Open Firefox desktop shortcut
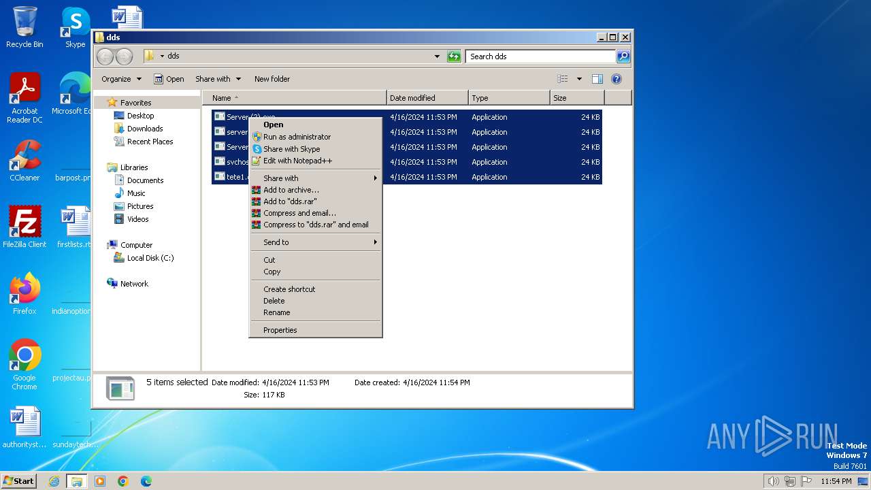871x490 pixels. pyautogui.click(x=24, y=294)
